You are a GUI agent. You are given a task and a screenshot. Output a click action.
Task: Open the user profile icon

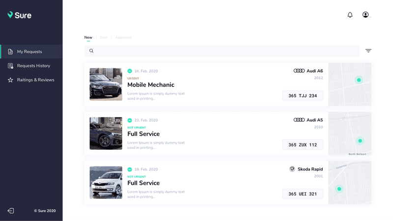pos(365,15)
